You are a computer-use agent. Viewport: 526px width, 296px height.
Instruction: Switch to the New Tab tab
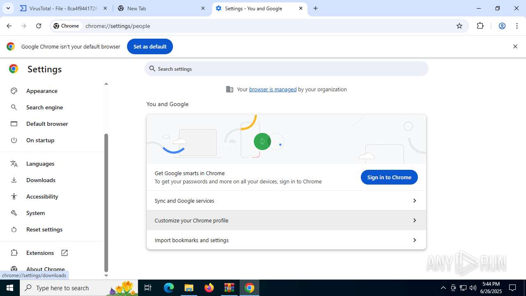(x=161, y=8)
